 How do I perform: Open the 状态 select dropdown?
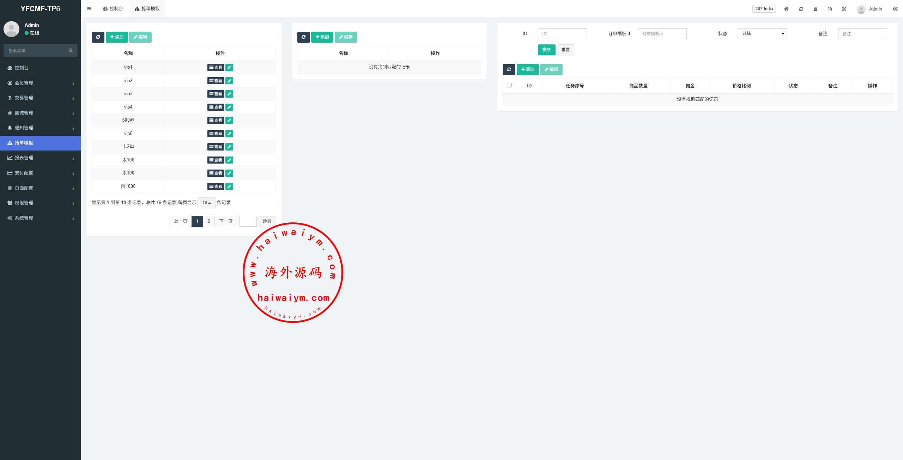click(762, 33)
